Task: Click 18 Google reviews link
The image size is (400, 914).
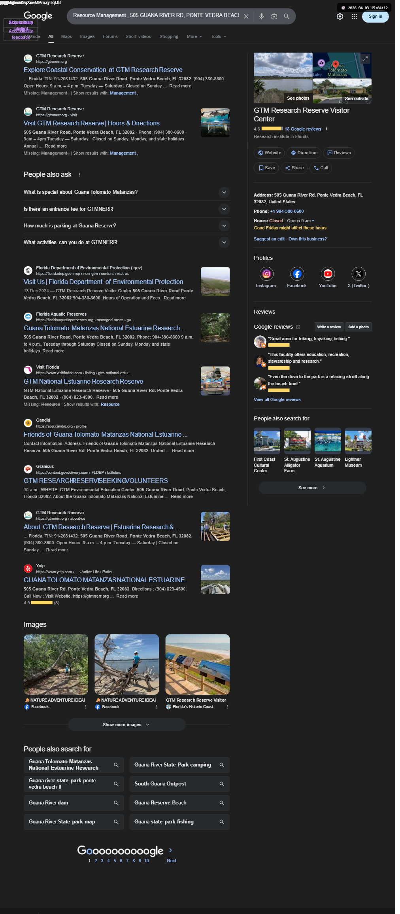Action: click(x=303, y=129)
